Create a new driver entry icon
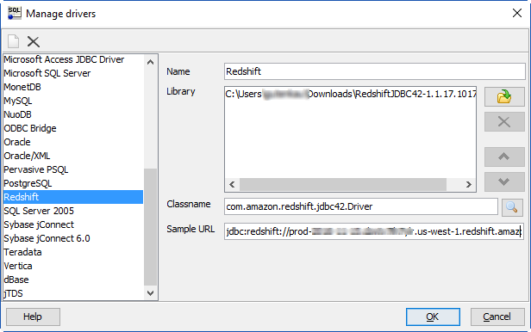 pos(13,41)
